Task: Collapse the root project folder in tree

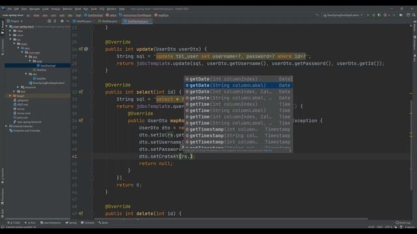Action: point(7,27)
